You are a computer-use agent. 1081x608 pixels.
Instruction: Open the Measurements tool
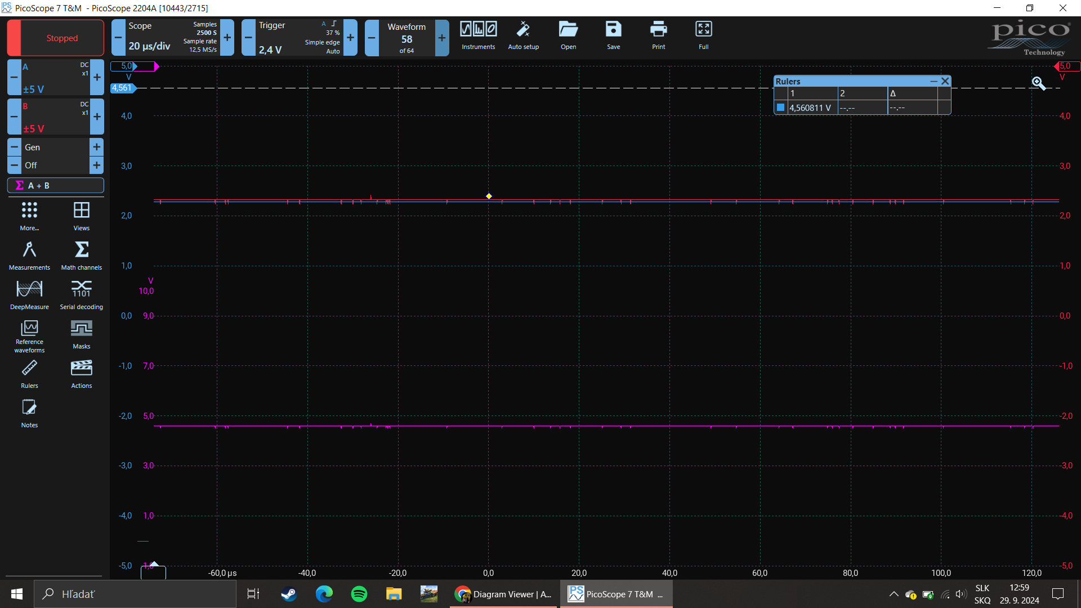click(x=29, y=255)
